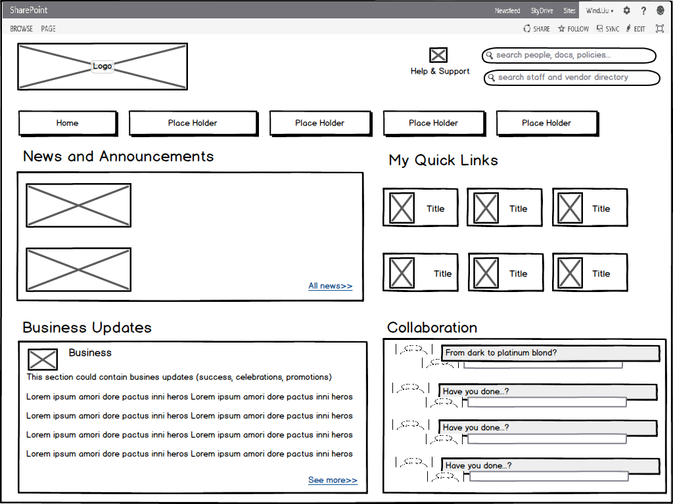Open SkyDrive from the top bar
Screen dimensions: 673x504
(542, 10)
